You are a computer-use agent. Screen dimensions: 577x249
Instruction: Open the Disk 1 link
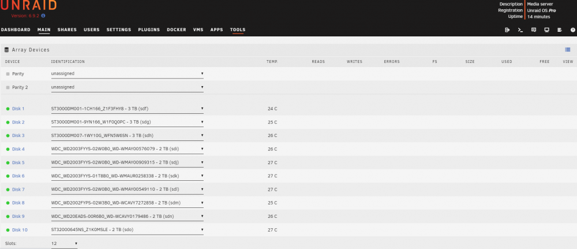pyautogui.click(x=18, y=109)
